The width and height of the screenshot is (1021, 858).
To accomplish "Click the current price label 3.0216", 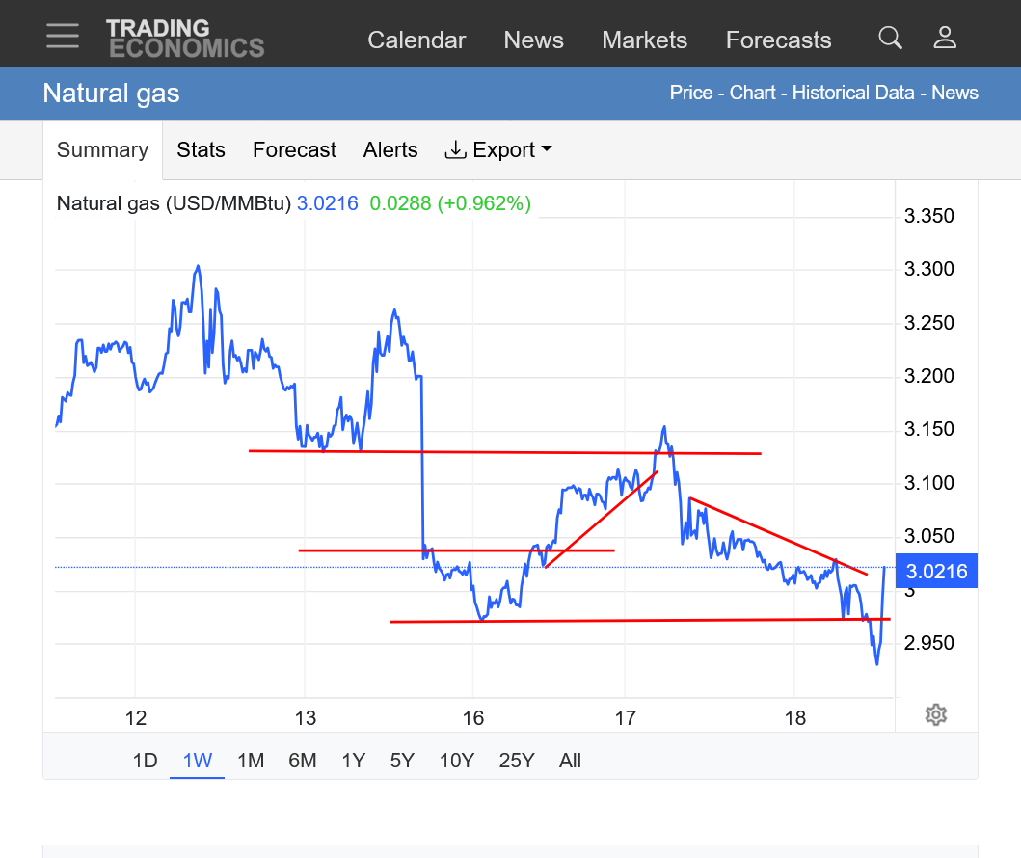I will point(936,572).
